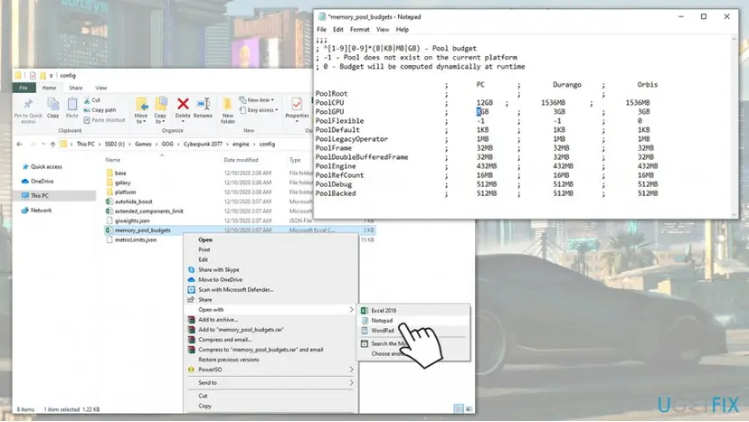Image resolution: width=749 pixels, height=422 pixels.
Task: Click Share with Skype in context menu
Action: (x=218, y=269)
